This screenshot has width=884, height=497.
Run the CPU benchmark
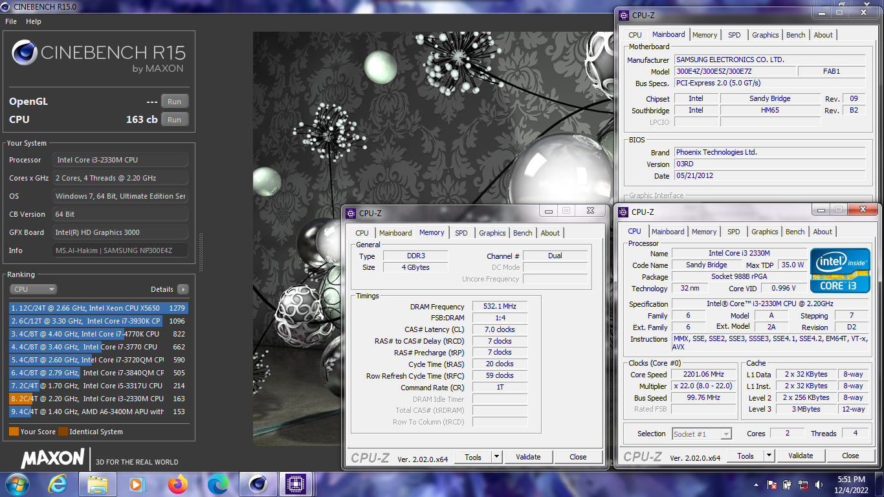click(175, 120)
